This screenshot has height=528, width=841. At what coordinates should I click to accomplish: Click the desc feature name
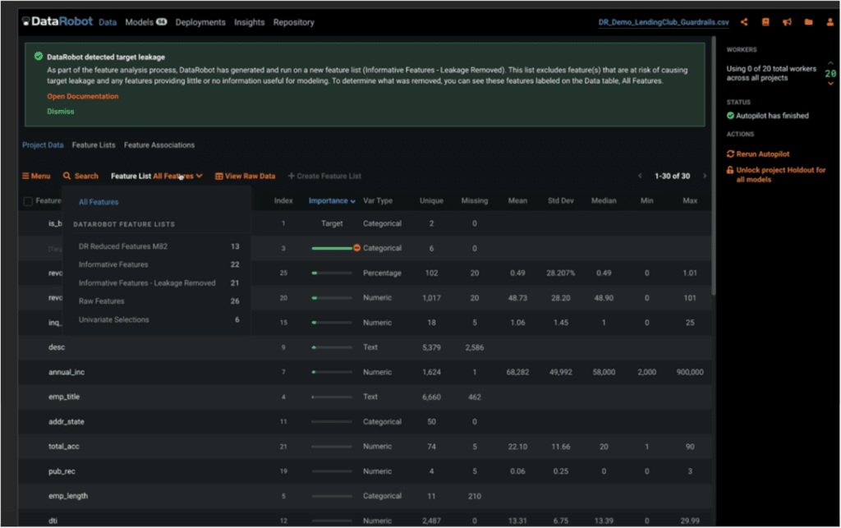pyautogui.click(x=57, y=347)
